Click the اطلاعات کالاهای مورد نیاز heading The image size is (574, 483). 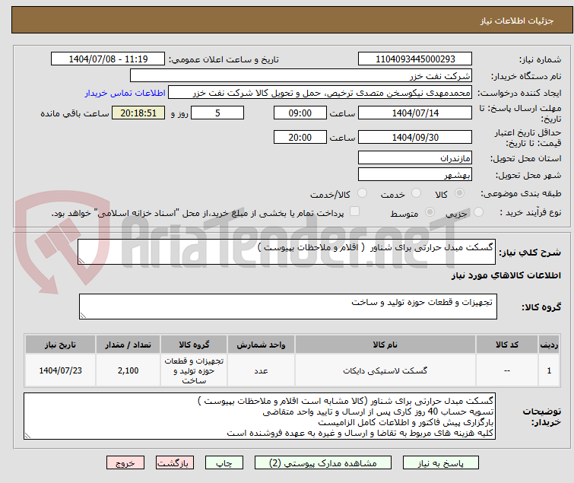[x=506, y=275]
